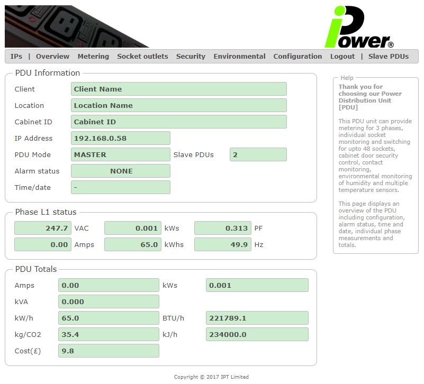Open the IPs menu item

pos(16,57)
